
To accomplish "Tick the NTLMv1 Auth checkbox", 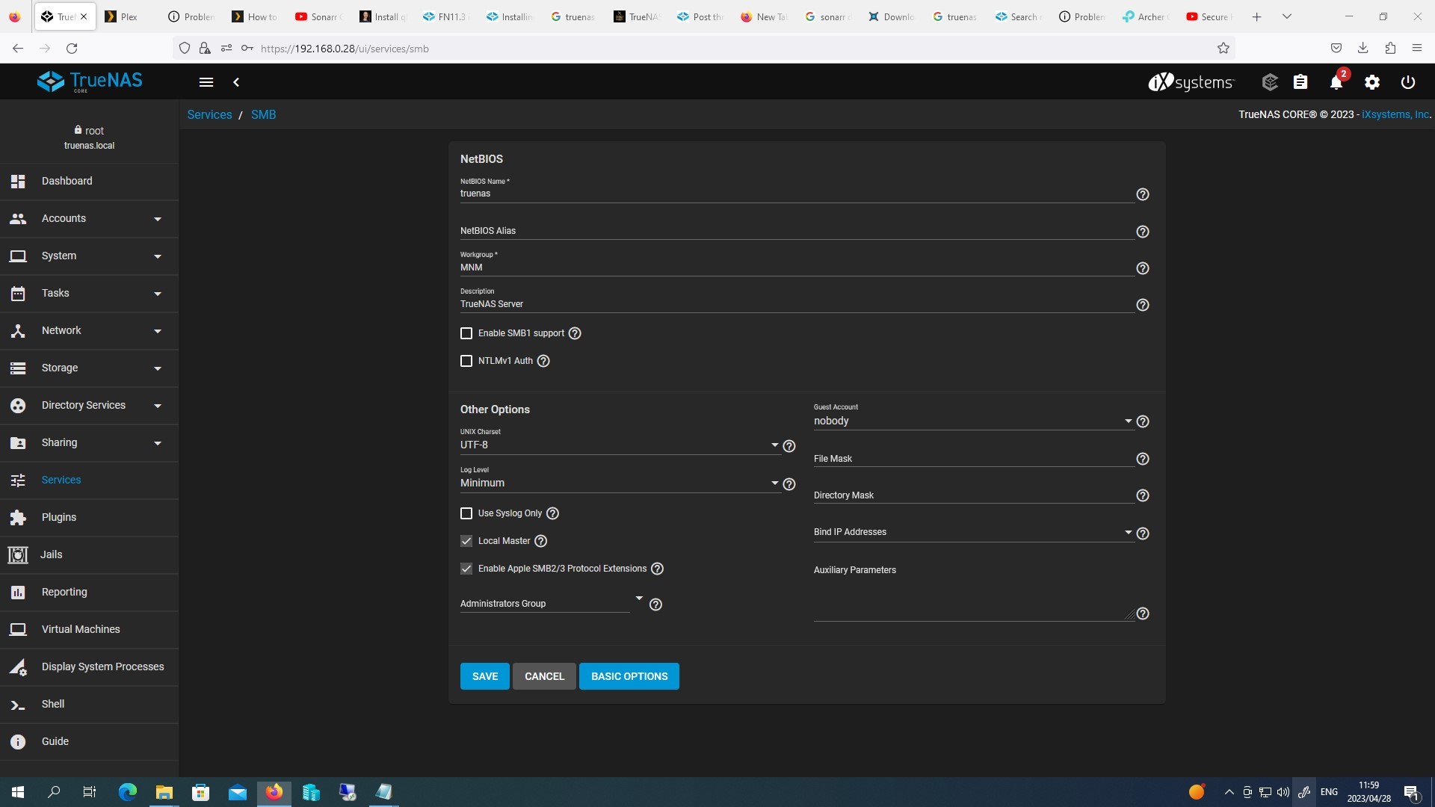I will point(466,361).
